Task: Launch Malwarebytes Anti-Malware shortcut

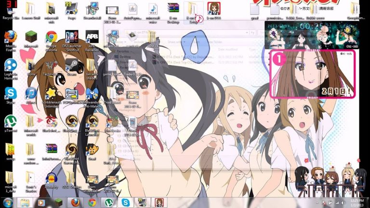Action: pos(92,97)
